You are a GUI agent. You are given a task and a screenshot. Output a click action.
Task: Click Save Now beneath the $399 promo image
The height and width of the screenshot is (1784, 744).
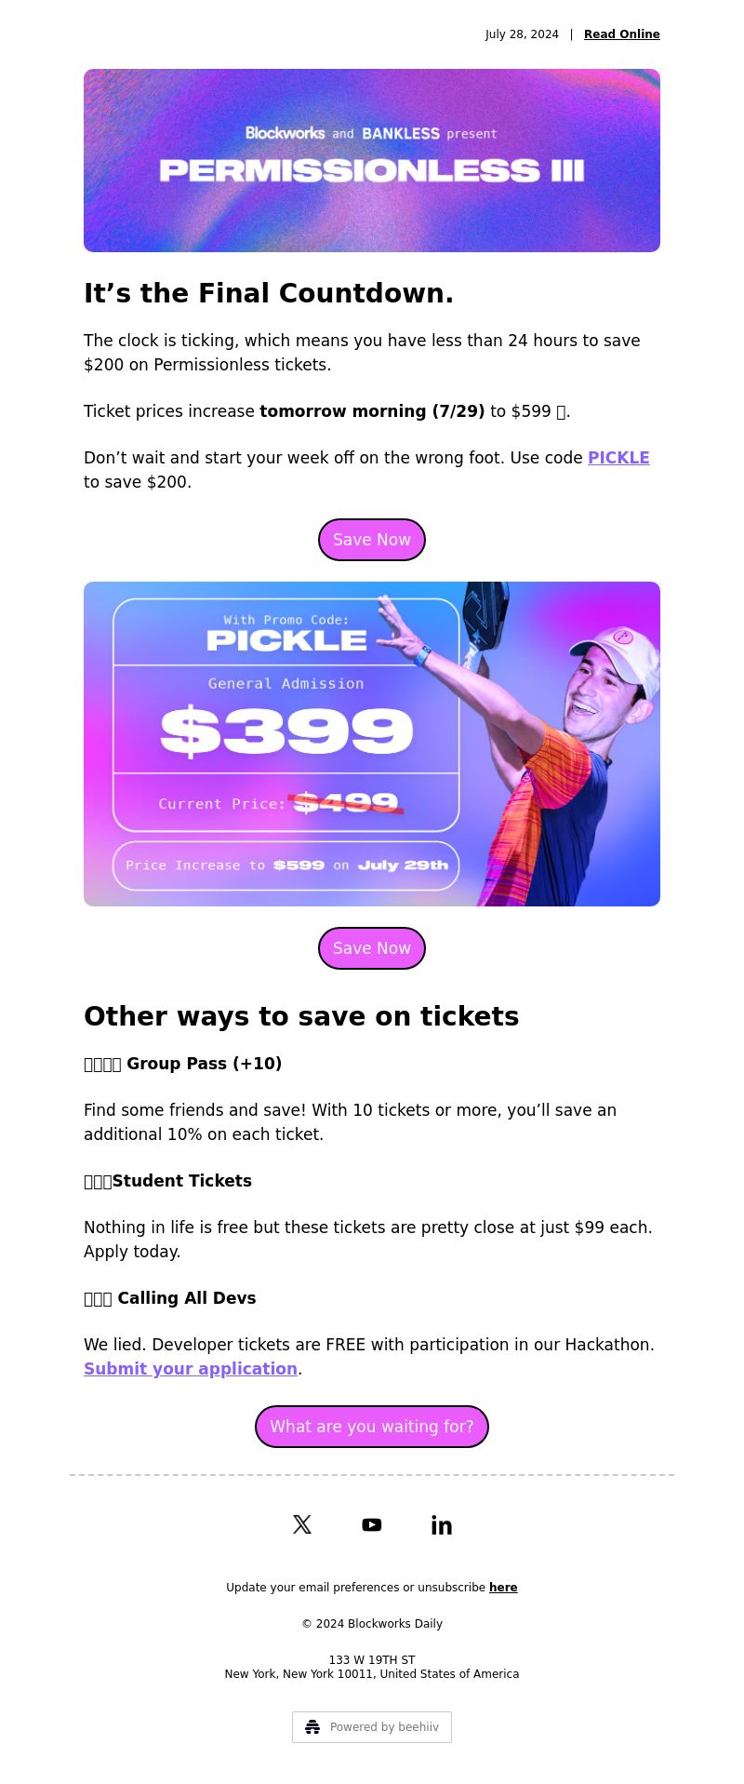pos(372,948)
